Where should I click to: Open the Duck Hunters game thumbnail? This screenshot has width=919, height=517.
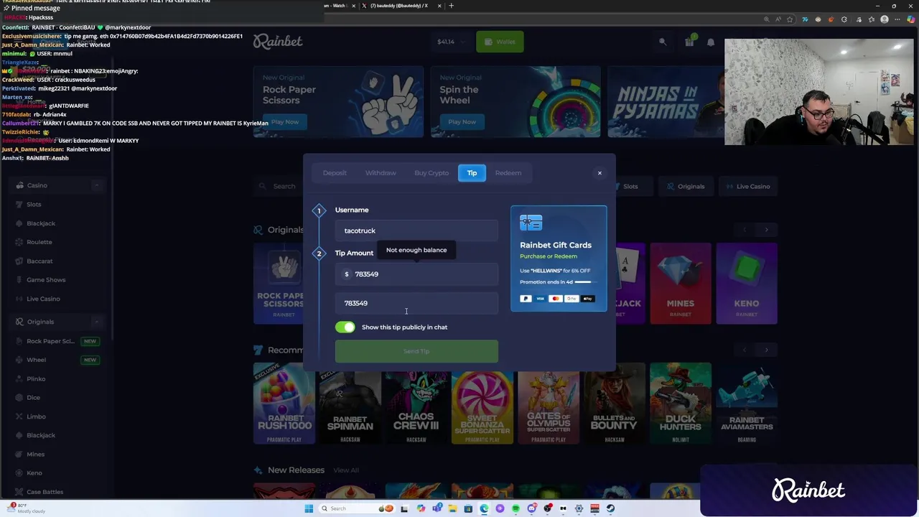(681, 404)
